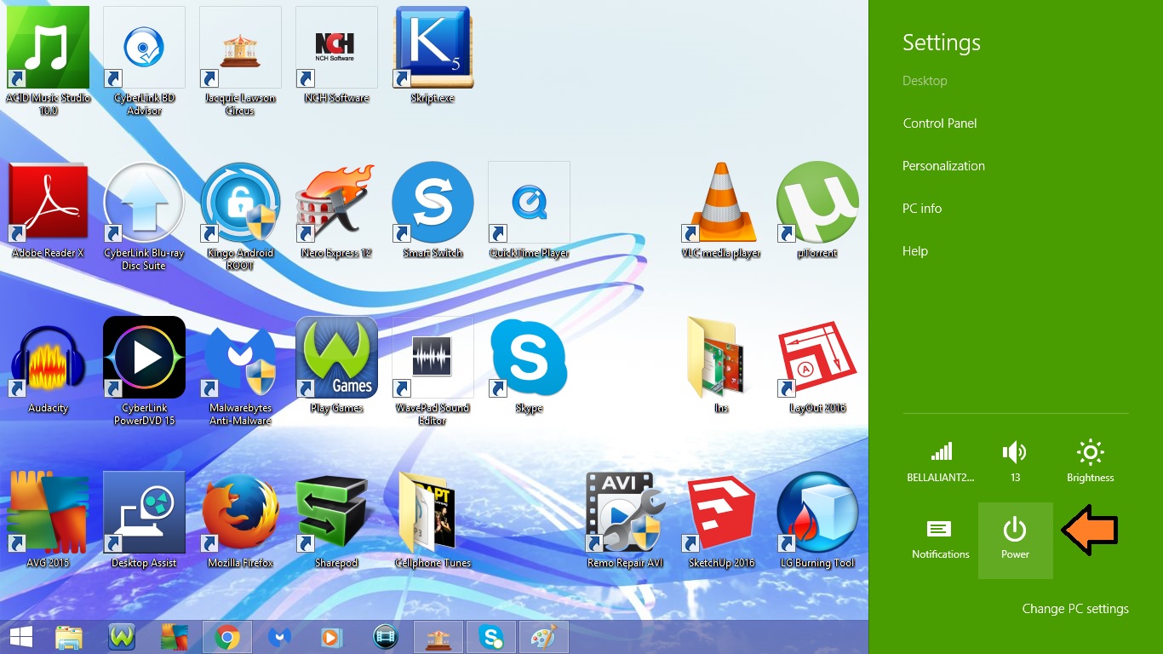This screenshot has width=1163, height=654.
Task: Open the ACID Music Studio 10.0 shortcut
Action: (48, 60)
